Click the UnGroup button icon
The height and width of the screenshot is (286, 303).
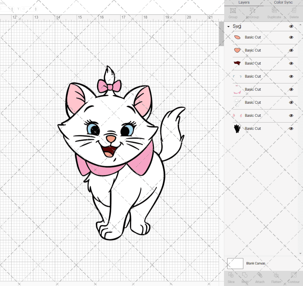point(252,10)
